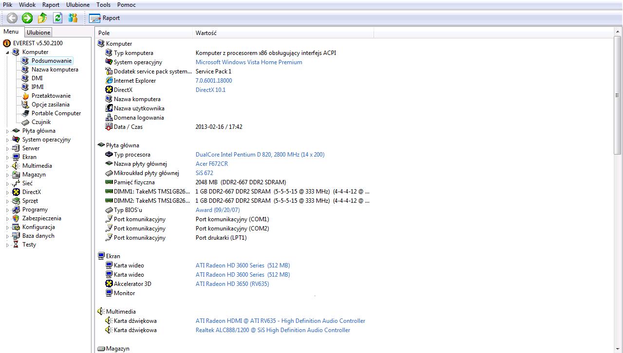Switch to the Menu tab

[x=11, y=32]
